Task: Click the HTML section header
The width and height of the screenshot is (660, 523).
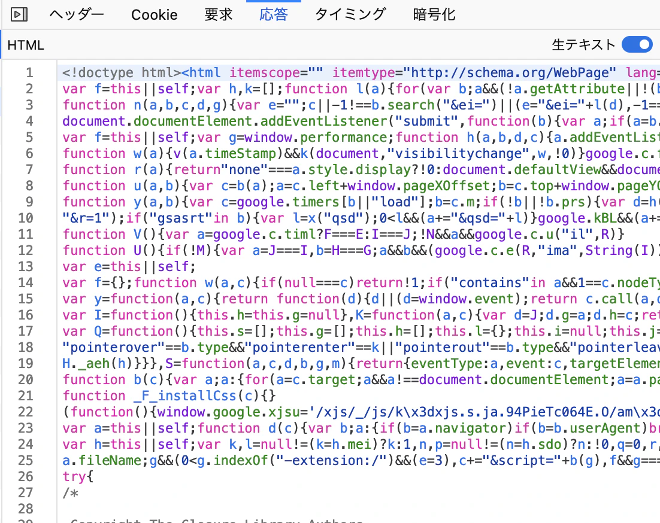Action: pos(26,45)
